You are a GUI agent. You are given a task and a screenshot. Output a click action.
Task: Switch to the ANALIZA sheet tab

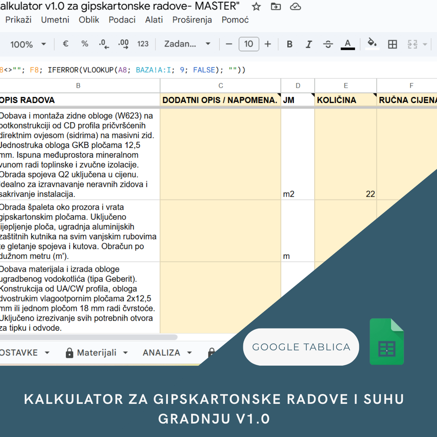pyautogui.click(x=161, y=353)
